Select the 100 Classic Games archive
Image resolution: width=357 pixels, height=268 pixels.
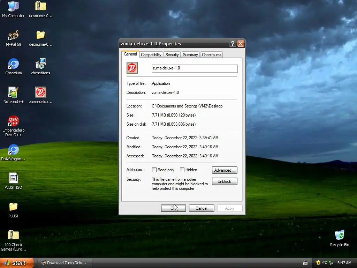click(x=13, y=241)
